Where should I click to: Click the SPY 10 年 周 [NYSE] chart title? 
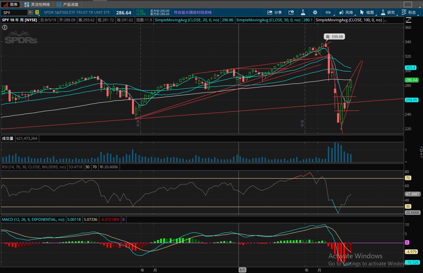tap(20, 20)
